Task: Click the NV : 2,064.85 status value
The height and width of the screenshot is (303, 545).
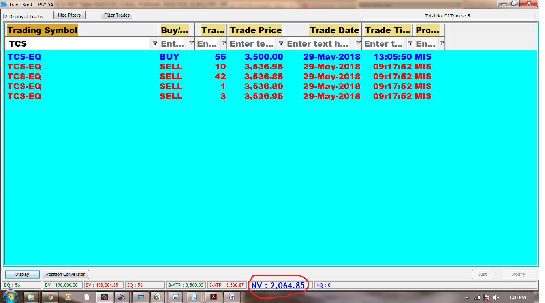Action: coord(278,285)
